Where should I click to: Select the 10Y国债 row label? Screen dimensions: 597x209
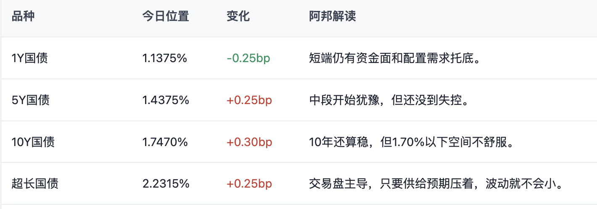[x=33, y=142]
